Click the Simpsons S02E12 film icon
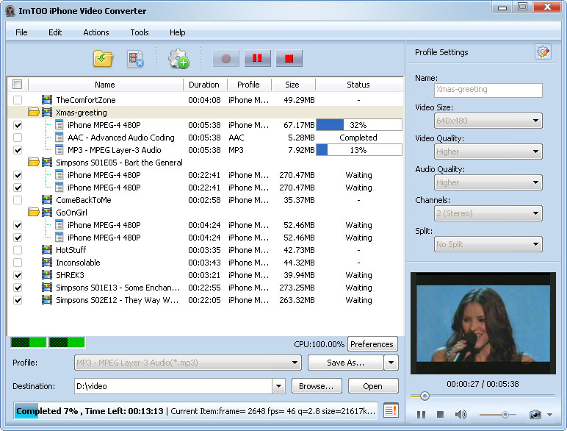Screen dimensions: 567x431 point(47,299)
